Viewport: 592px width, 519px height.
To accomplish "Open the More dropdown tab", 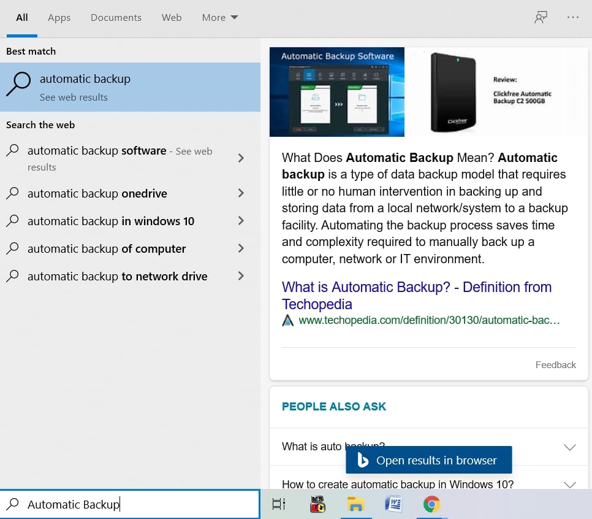I will click(220, 17).
